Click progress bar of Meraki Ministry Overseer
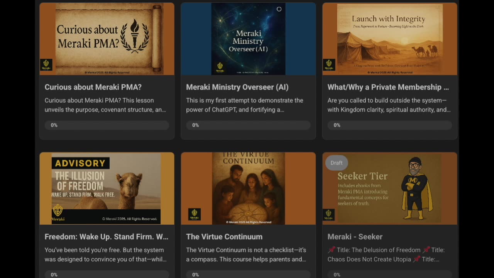Screen dimensions: 494x278 point(248,125)
